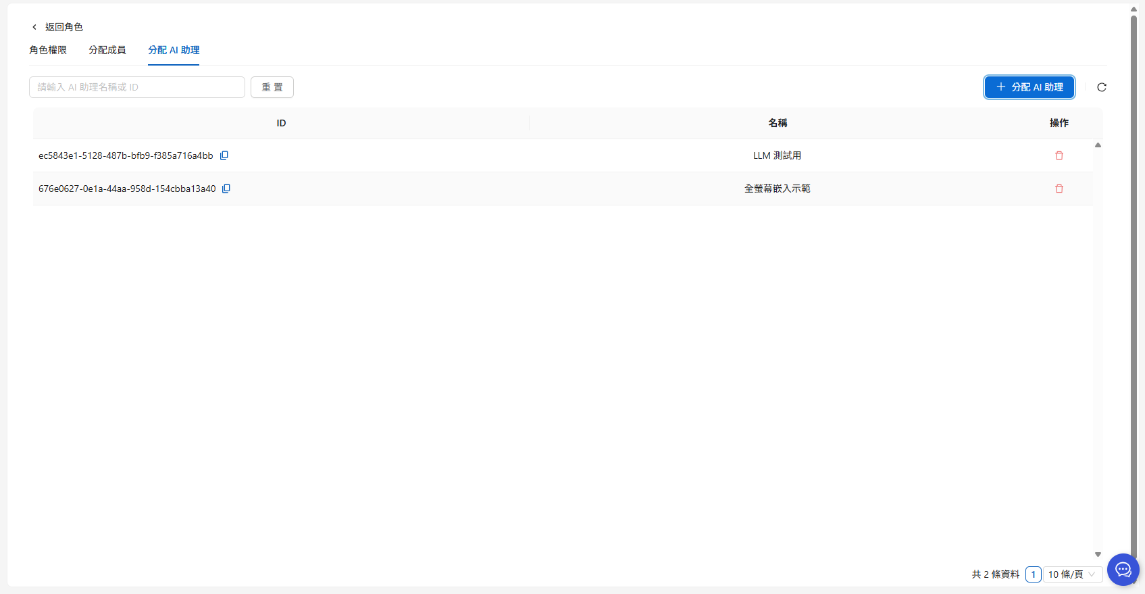Click the table scroll-up arrow
1145x594 pixels.
(1098, 145)
